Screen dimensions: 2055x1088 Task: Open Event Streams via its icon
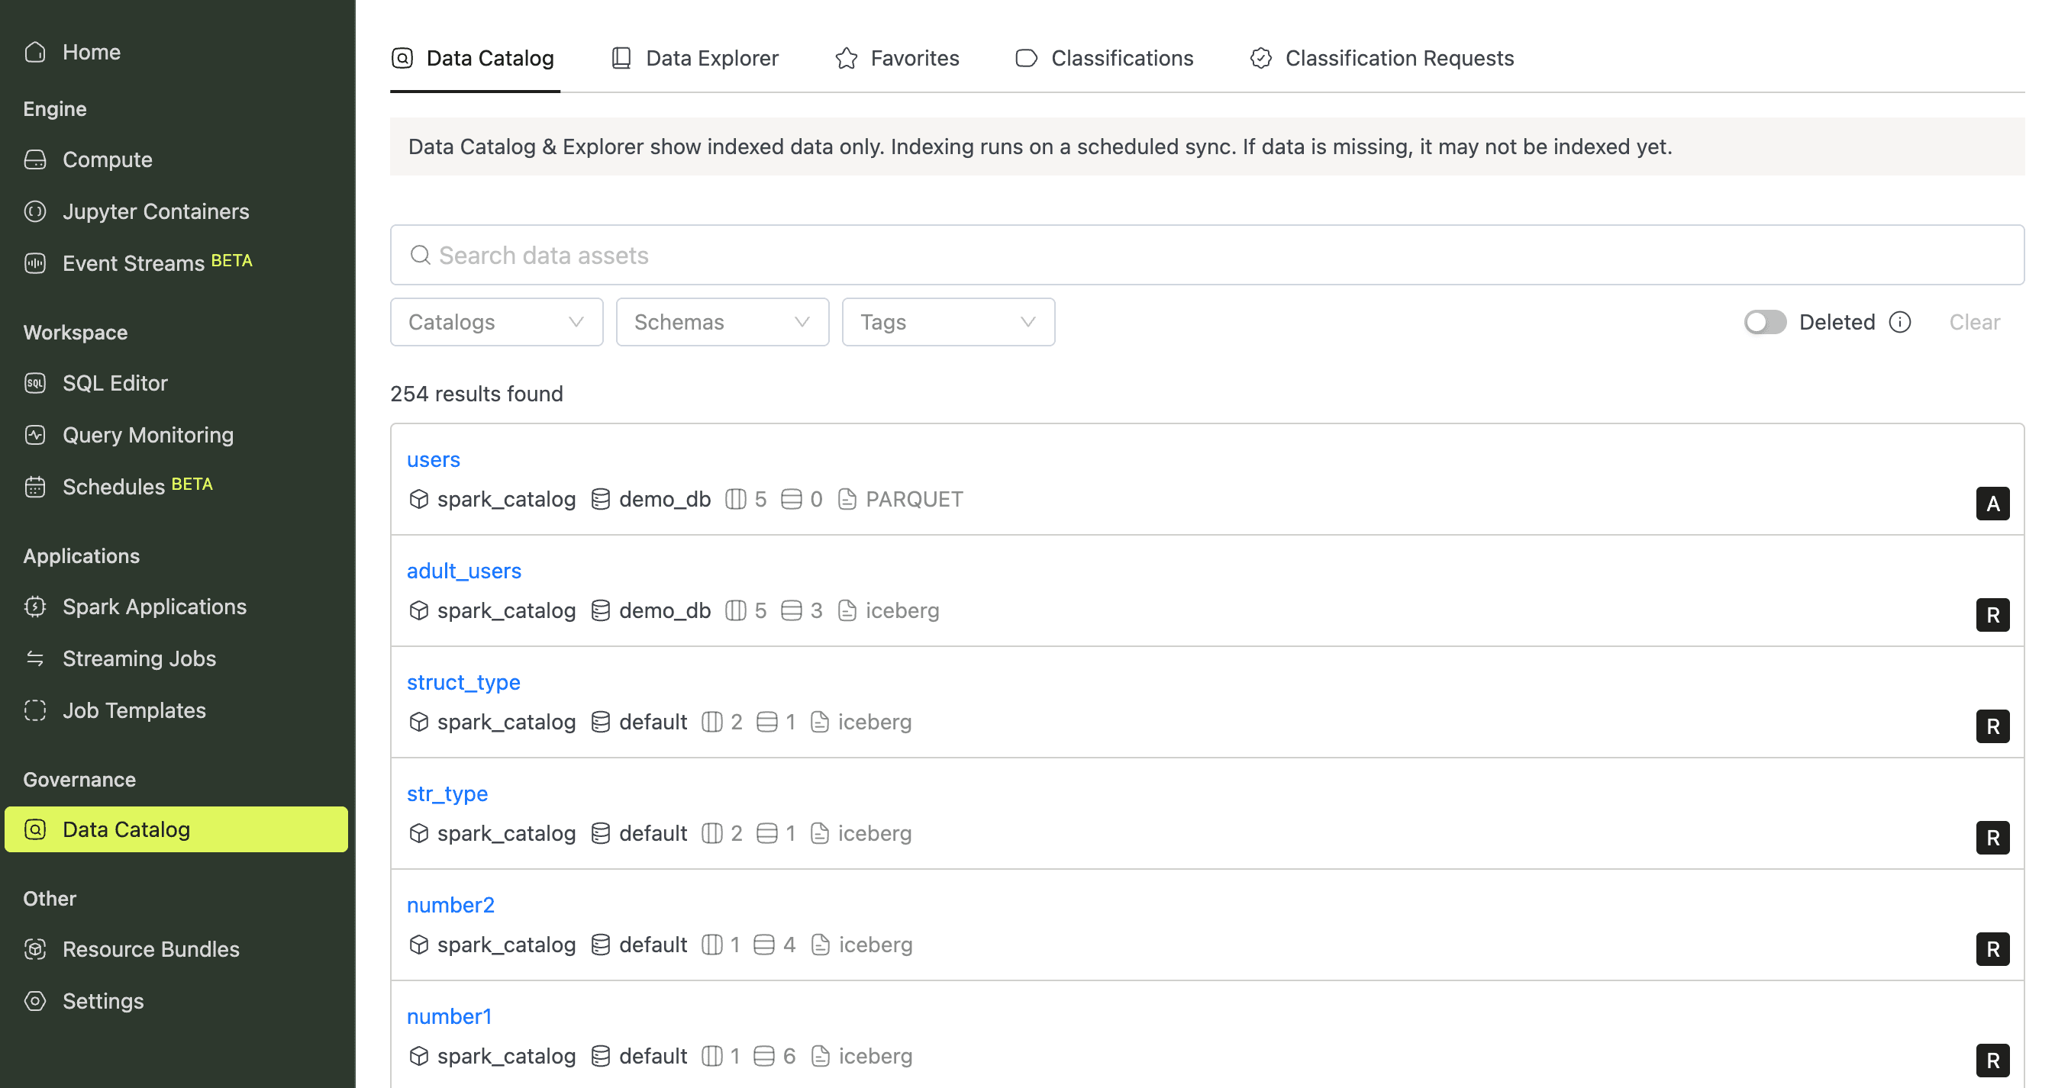click(35, 263)
